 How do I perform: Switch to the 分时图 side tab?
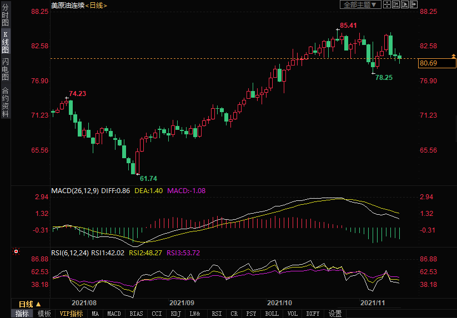[5, 16]
